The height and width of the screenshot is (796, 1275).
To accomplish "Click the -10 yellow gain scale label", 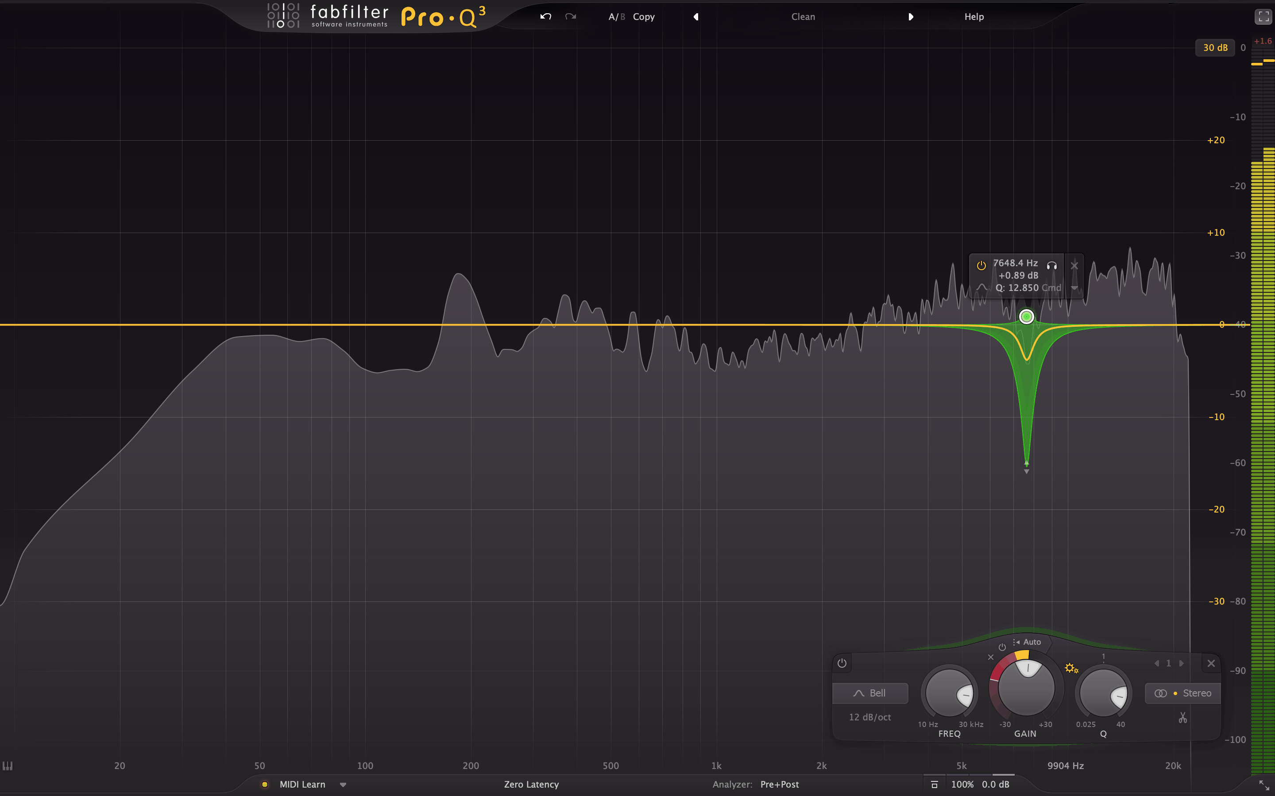I will (x=1216, y=417).
